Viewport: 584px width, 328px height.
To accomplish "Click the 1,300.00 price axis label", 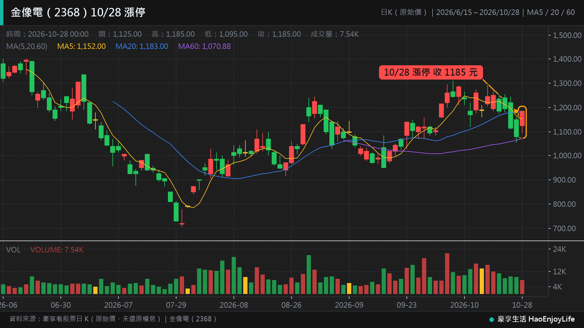I will [x=567, y=83].
